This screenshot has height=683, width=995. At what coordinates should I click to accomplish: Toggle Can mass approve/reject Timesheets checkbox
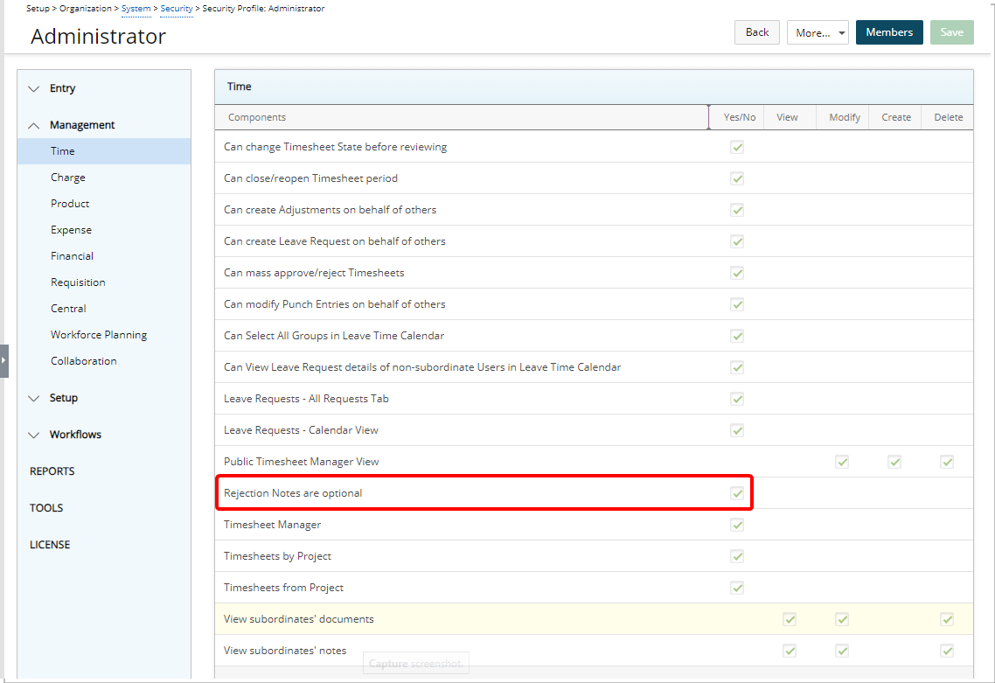click(x=737, y=273)
